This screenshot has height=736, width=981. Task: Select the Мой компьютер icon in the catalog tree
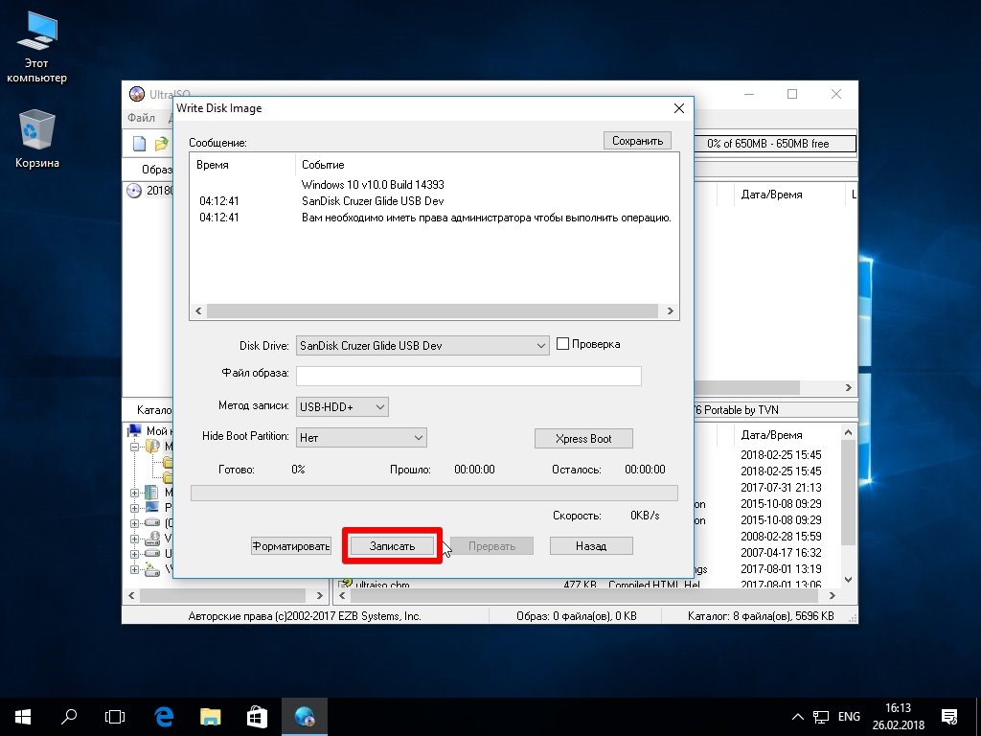134,430
